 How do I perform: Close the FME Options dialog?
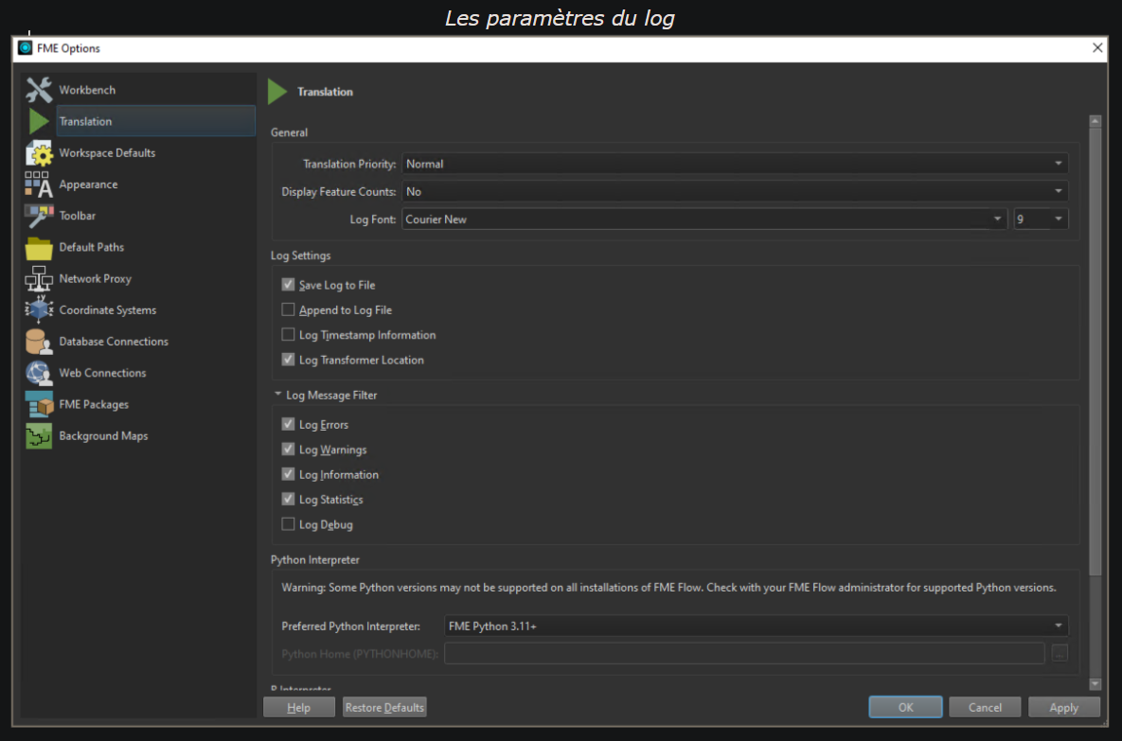coord(1097,48)
